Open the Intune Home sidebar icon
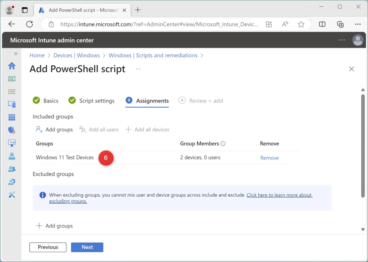Viewport: 368px width, 262px height. pyautogui.click(x=12, y=66)
